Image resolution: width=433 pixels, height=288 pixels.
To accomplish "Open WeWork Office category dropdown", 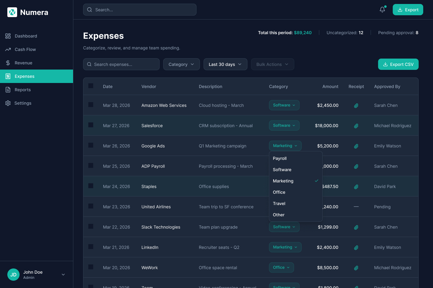I will [281, 268].
